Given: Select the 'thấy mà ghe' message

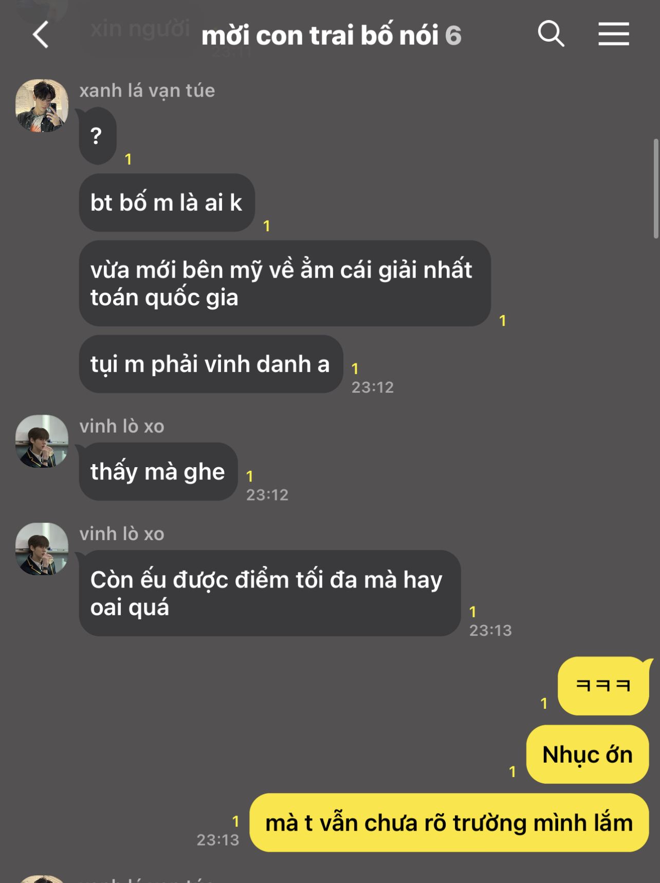Looking at the screenshot, I should (158, 471).
